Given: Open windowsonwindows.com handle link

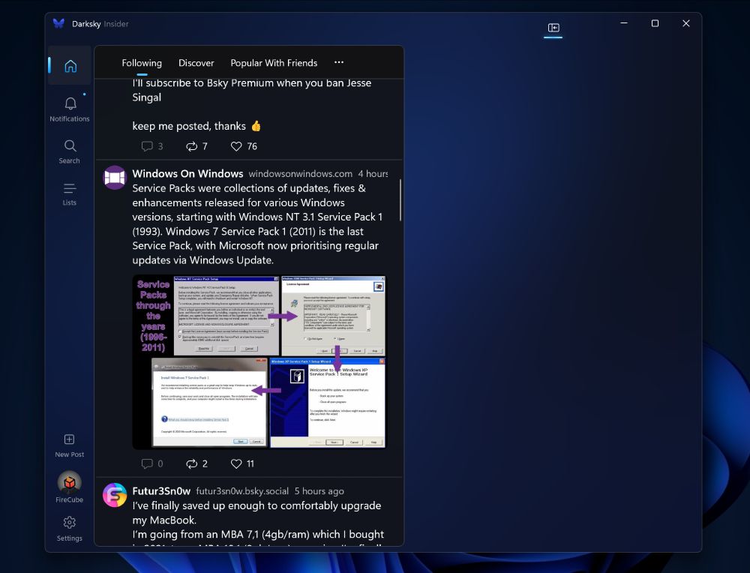Looking at the screenshot, I should pos(301,173).
